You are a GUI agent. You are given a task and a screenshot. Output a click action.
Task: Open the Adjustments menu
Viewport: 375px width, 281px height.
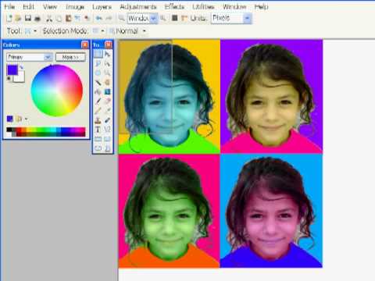point(138,7)
